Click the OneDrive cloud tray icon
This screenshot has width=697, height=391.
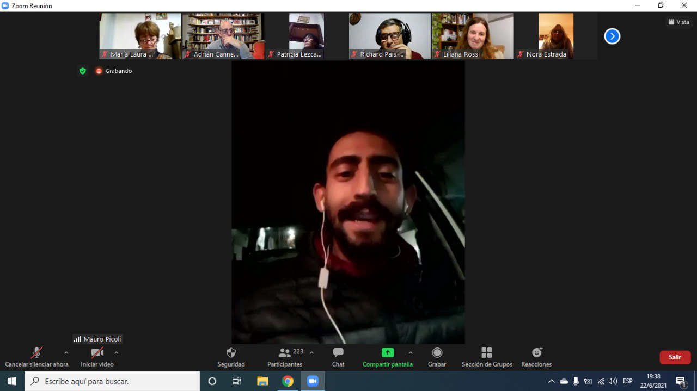point(564,381)
